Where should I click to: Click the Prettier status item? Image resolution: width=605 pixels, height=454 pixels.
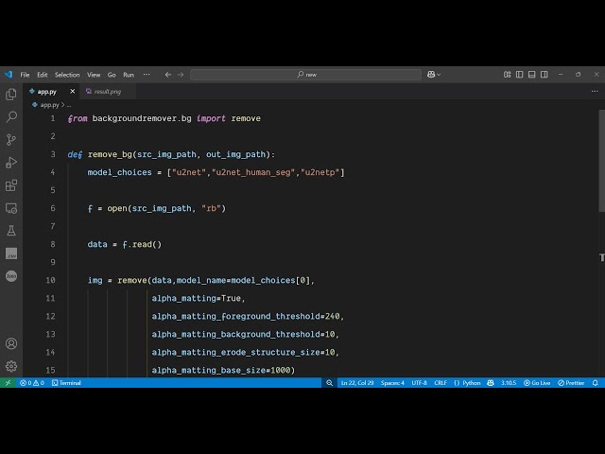click(571, 382)
